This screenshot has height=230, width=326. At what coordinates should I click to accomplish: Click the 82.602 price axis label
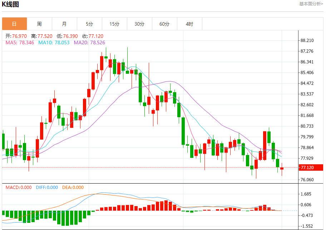point(307,105)
